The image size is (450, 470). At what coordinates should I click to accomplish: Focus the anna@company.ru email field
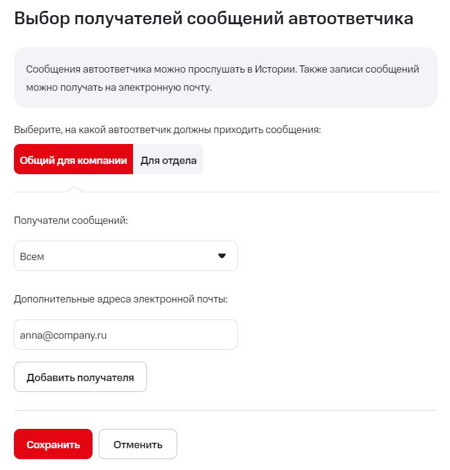coord(125,335)
